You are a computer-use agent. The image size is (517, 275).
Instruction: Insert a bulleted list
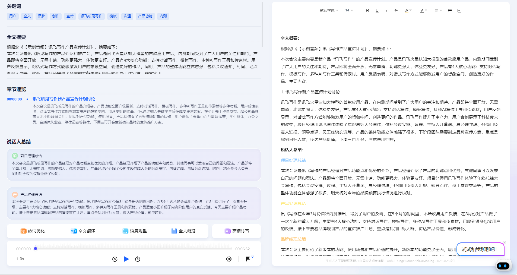click(450, 10)
